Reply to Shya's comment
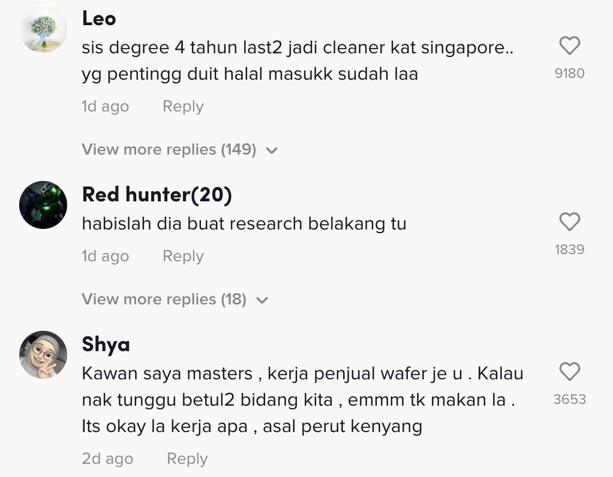This screenshot has width=613, height=477. click(x=187, y=459)
